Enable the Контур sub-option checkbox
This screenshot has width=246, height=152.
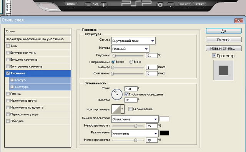(x=12, y=80)
